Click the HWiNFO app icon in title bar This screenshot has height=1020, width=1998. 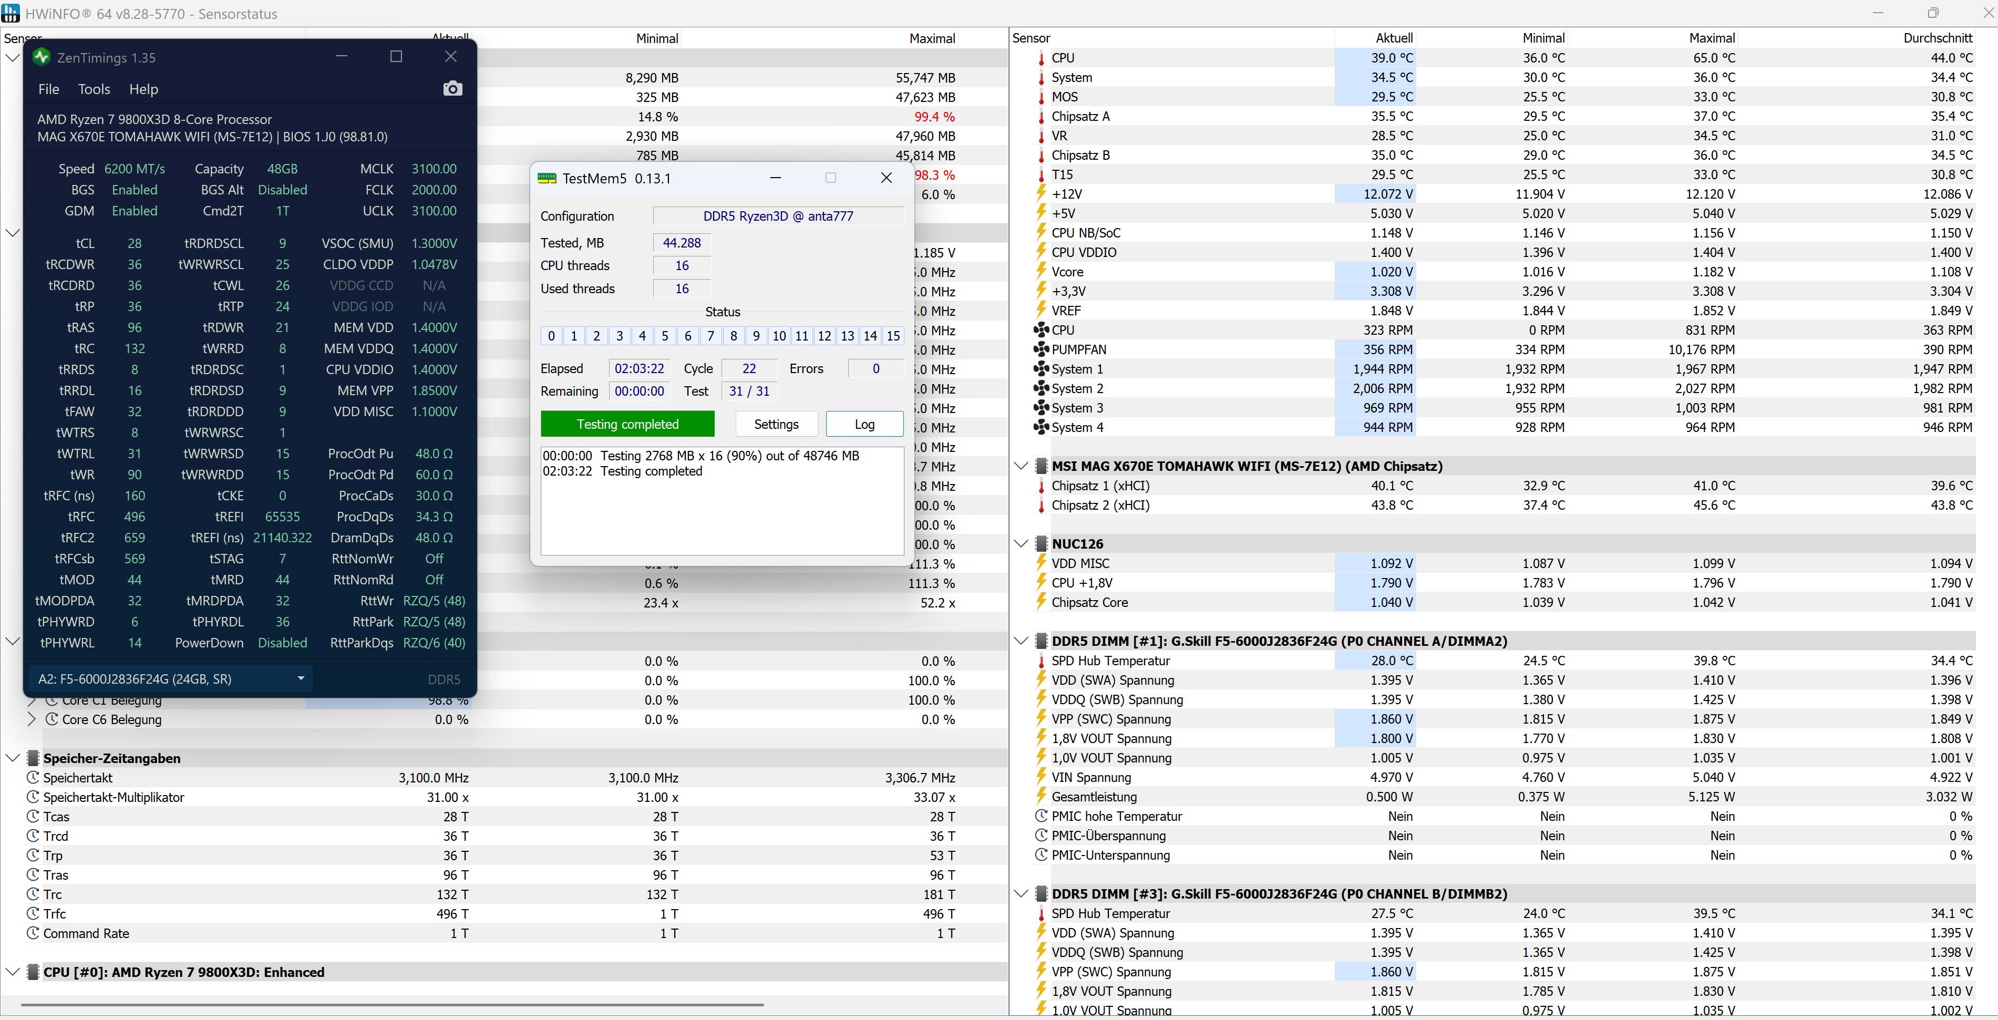[x=11, y=13]
